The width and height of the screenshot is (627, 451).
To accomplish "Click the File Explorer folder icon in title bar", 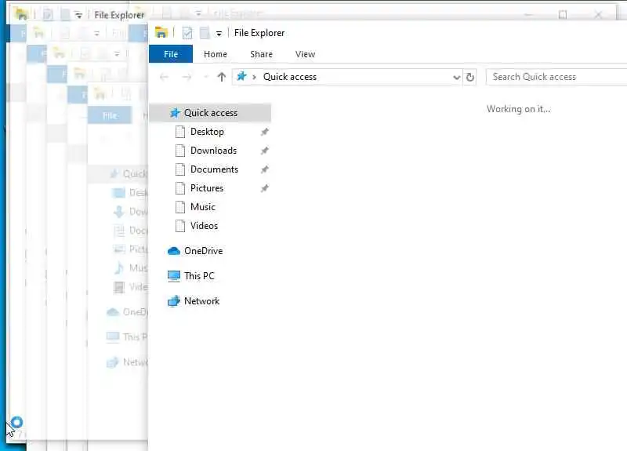I will coord(161,32).
